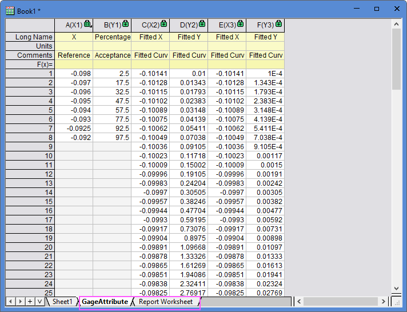
Task: Select column F(Y3) header
Action: pyautogui.click(x=265, y=25)
